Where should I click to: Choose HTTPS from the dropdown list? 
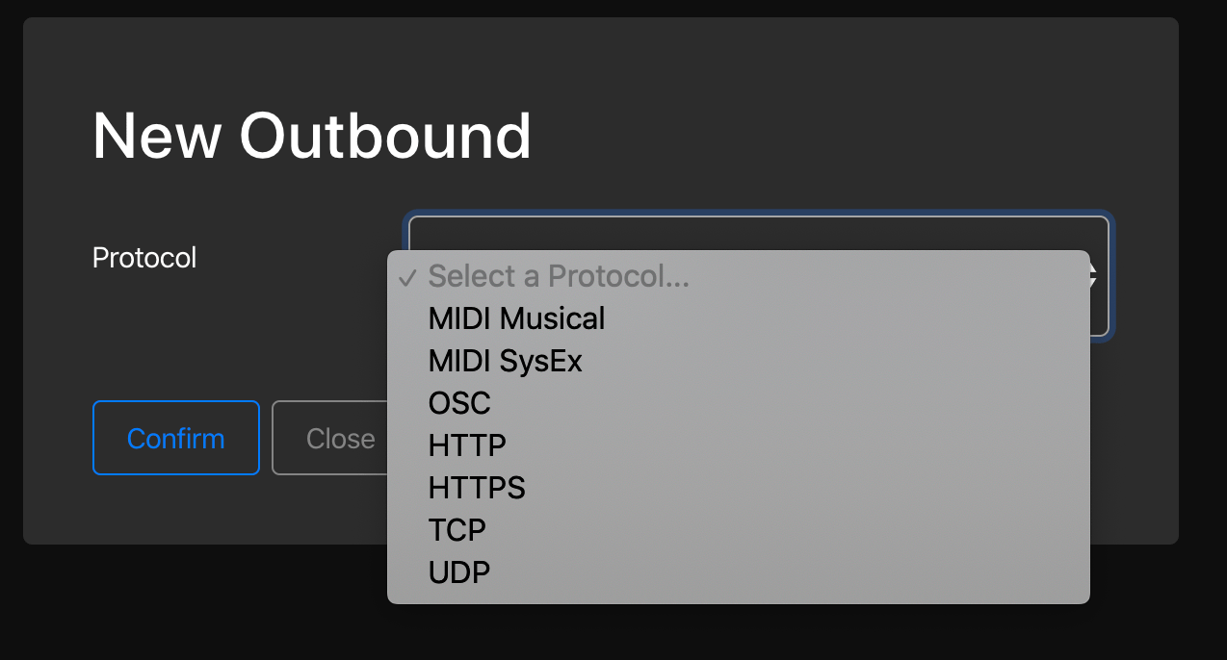pos(477,488)
